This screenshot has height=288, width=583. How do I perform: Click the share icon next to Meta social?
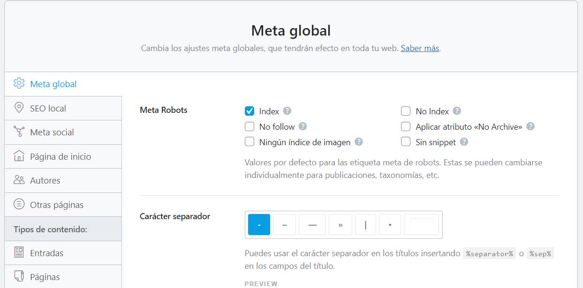coord(18,132)
